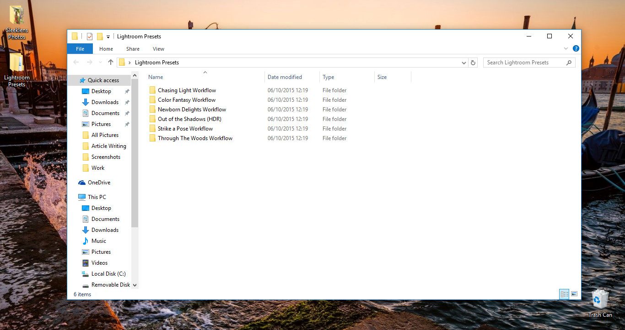
Task: Open Documents under This PC
Action: (x=105, y=219)
